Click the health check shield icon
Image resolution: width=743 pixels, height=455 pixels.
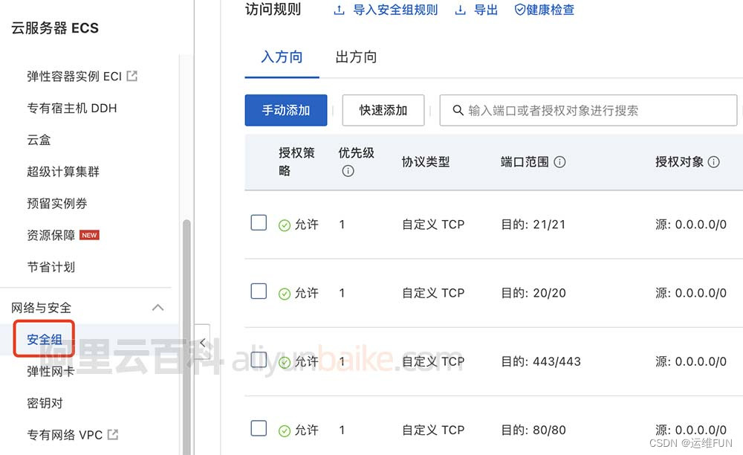click(x=520, y=10)
